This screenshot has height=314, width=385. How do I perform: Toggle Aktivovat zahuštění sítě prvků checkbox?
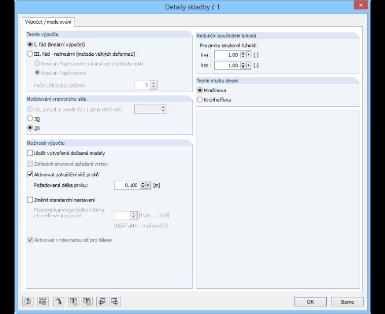30,175
